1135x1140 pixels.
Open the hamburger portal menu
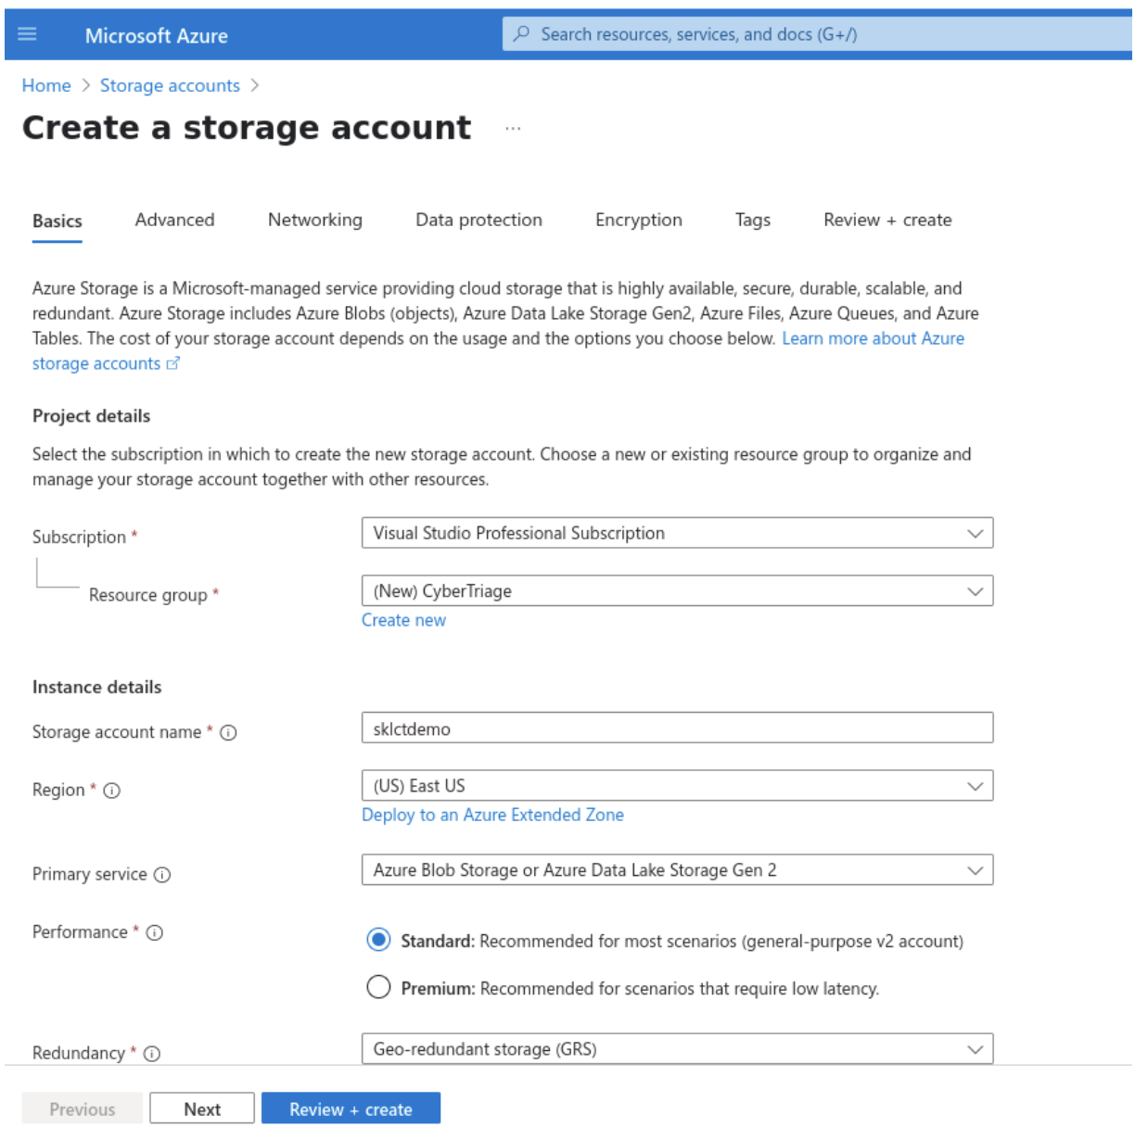[x=27, y=34]
